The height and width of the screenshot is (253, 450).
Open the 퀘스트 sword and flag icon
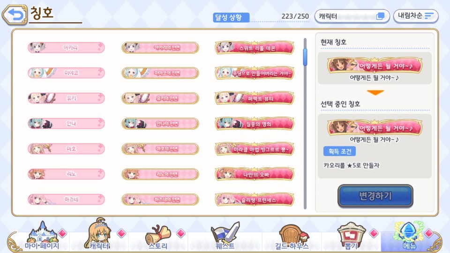tap(225, 236)
